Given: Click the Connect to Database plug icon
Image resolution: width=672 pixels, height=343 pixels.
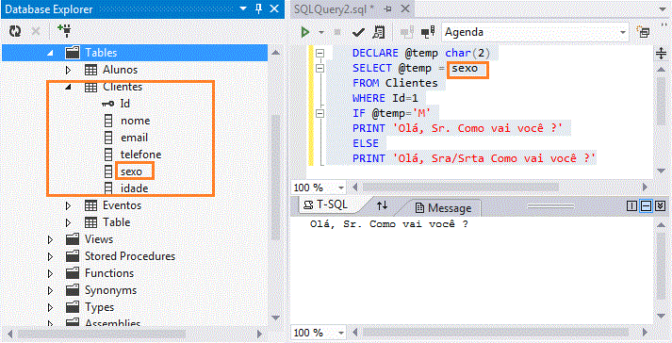Looking at the screenshot, I should [64, 31].
